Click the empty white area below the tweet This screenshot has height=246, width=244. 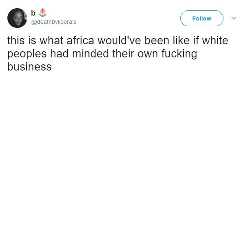pyautogui.click(x=122, y=157)
